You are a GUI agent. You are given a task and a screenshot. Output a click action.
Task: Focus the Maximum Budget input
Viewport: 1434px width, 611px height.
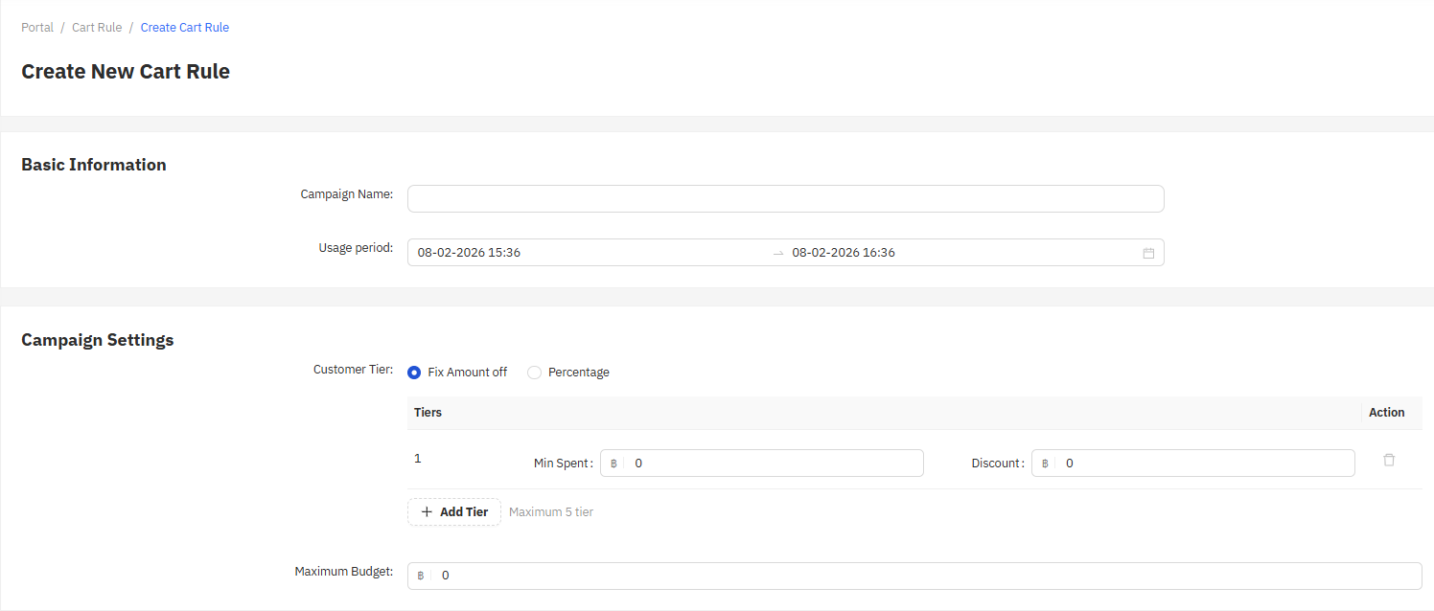click(x=920, y=576)
